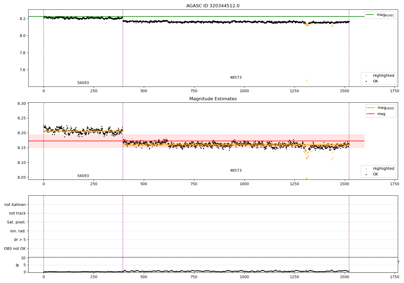The image size is (404, 283).
Task: Click the 8.05 y-axis tick label
Action: pyautogui.click(x=21, y=177)
